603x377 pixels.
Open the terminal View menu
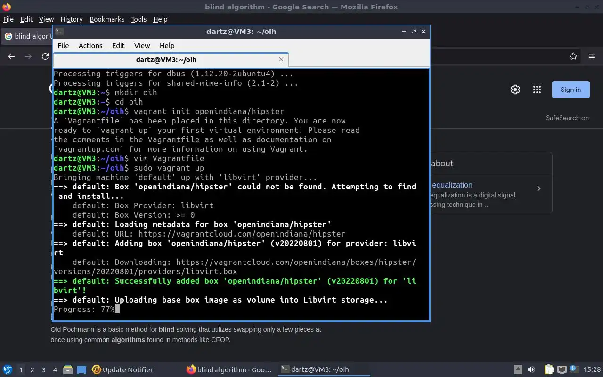tap(142, 46)
